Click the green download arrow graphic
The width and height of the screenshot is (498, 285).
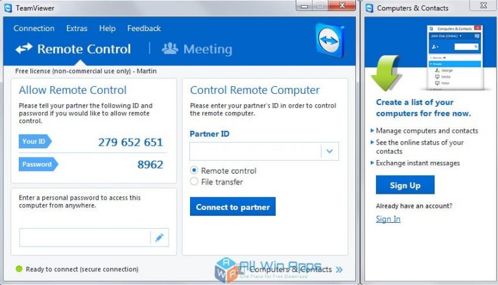386,73
